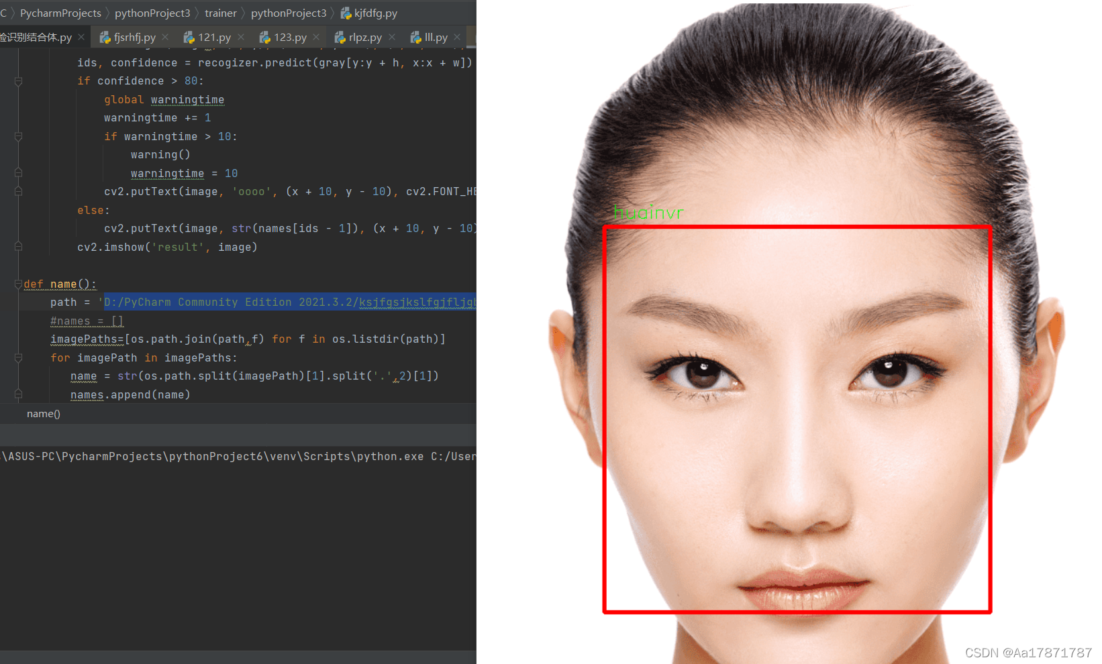The width and height of the screenshot is (1102, 664).
Task: Click 'result' string in cv2.imshow call
Action: click(177, 247)
